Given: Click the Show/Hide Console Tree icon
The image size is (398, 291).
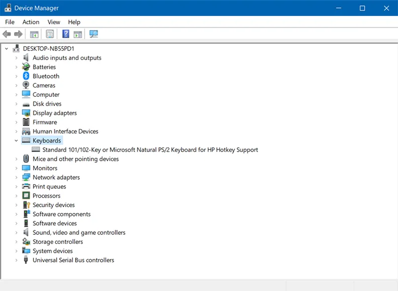Looking at the screenshot, I should click(34, 34).
